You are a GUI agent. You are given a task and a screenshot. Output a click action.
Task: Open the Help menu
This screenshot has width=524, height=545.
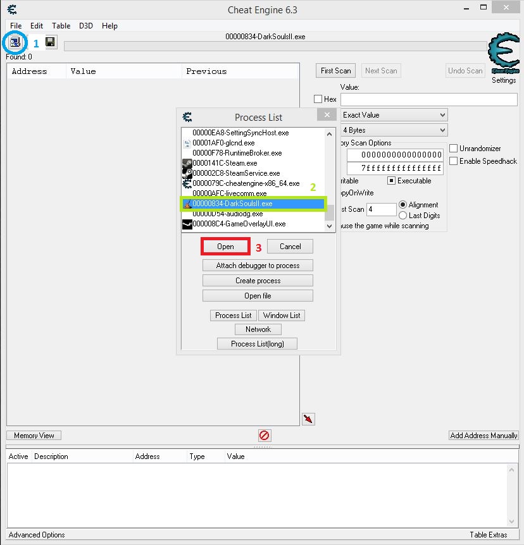pos(109,26)
